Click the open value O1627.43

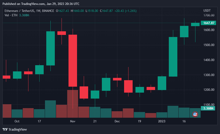[63, 11]
